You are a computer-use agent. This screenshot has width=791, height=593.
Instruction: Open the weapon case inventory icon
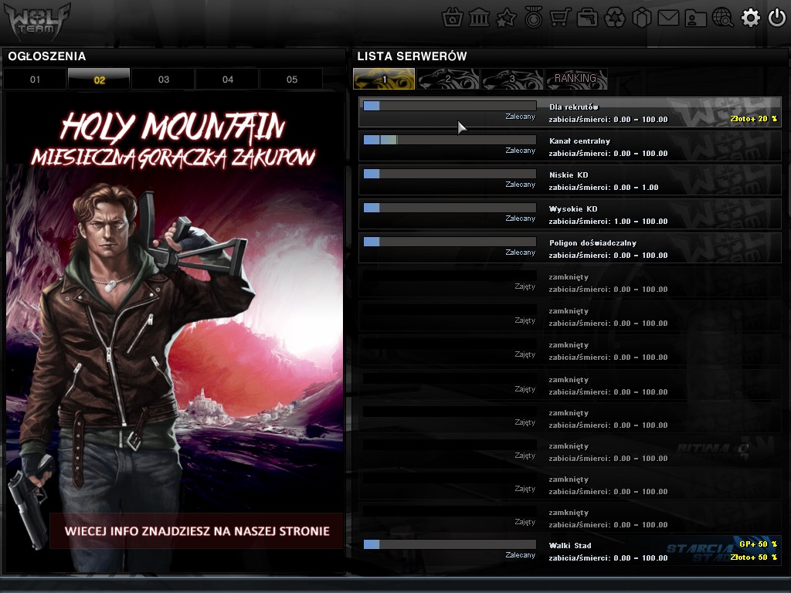tap(587, 19)
